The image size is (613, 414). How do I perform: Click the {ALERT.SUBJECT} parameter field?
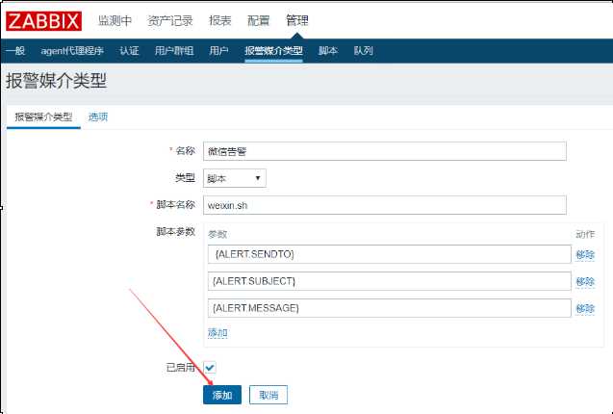[390, 281]
